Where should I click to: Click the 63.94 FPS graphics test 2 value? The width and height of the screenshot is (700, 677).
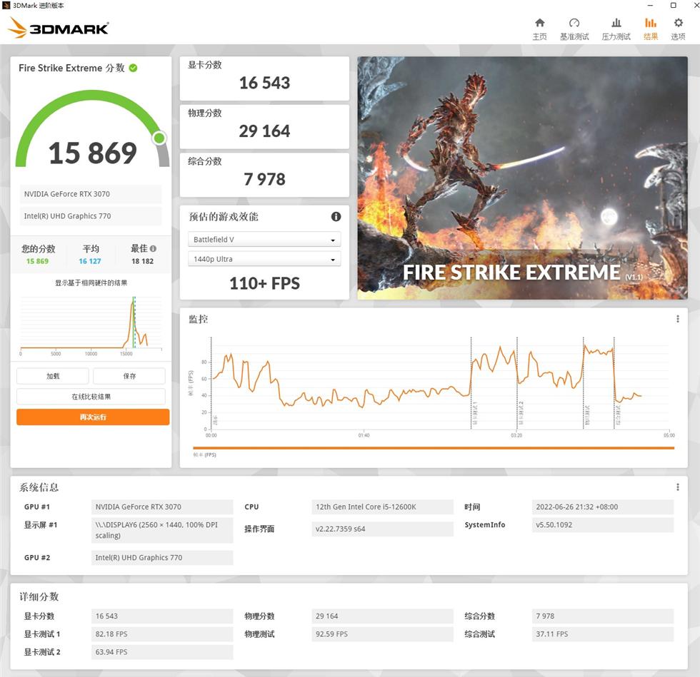point(162,652)
